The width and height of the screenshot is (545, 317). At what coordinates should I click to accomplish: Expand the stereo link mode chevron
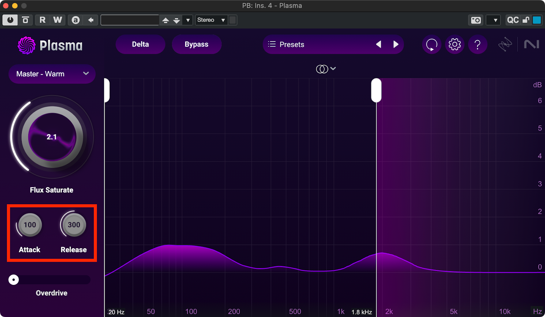click(x=333, y=69)
